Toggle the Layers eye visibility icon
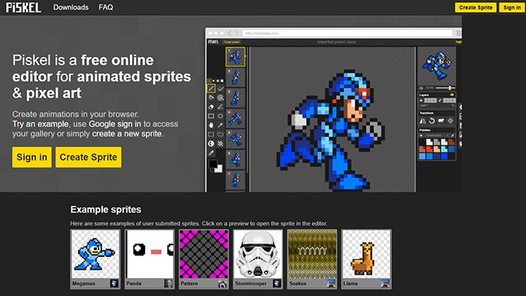The width and height of the screenshot is (526, 296). [452, 95]
